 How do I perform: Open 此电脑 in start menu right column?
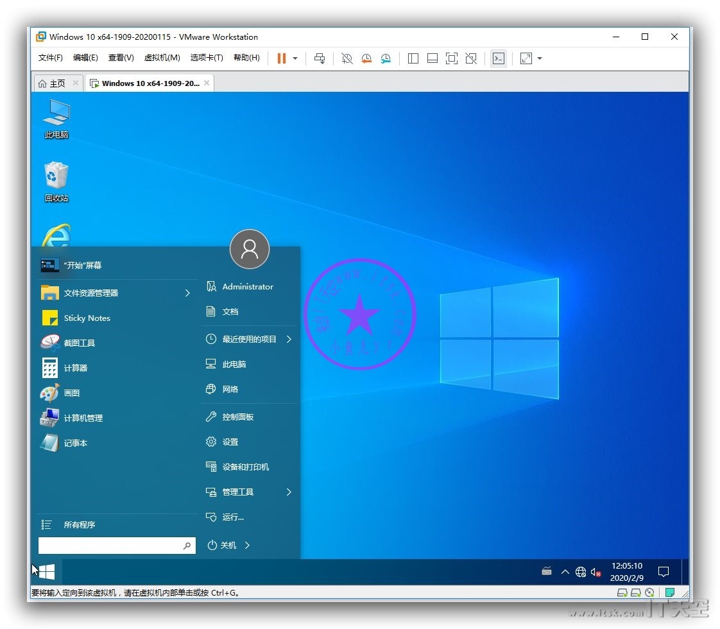click(250, 364)
